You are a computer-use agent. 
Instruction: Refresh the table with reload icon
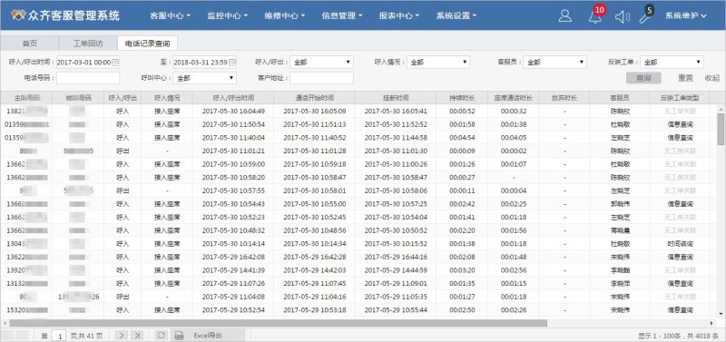[161, 336]
